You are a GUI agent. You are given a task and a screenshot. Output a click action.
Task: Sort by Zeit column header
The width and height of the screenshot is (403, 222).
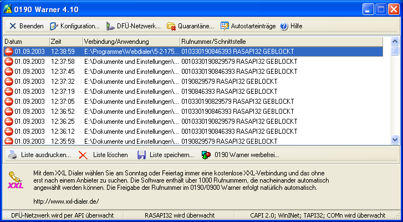67,42
